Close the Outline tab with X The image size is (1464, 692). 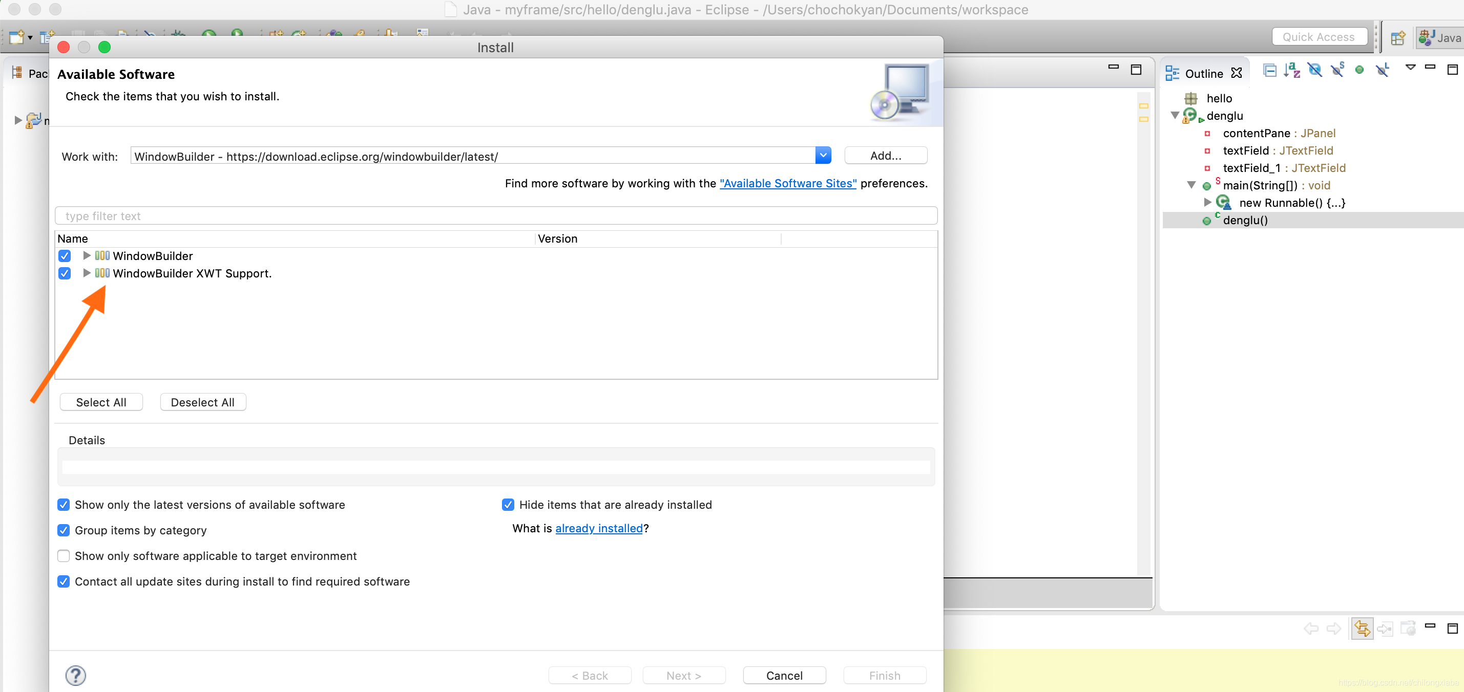(x=1236, y=73)
